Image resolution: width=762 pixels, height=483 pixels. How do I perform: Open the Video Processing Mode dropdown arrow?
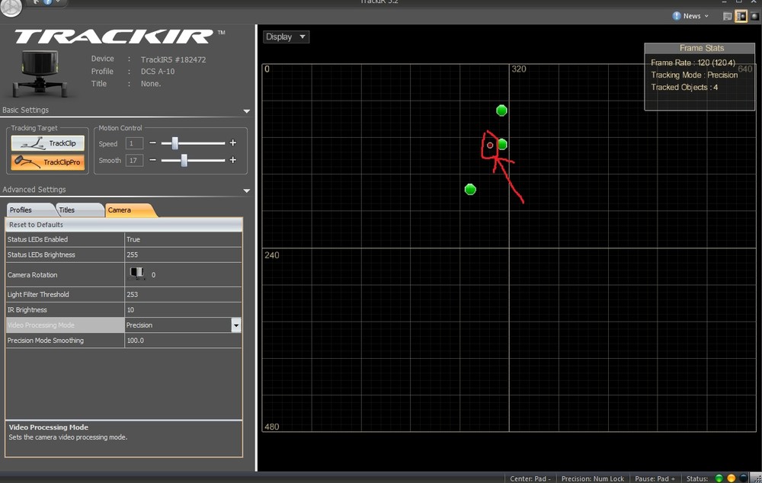[x=235, y=325]
